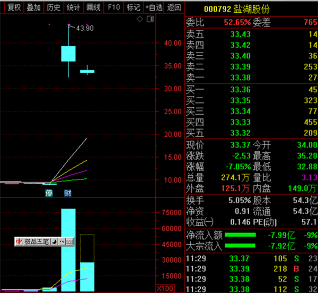Screen dimensions: 318x293
Task: Toggle the red 中 input-mode icon
Action: point(19,242)
